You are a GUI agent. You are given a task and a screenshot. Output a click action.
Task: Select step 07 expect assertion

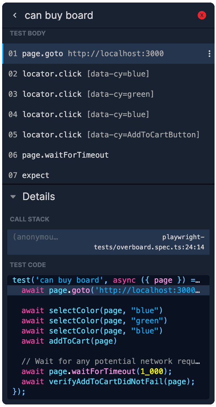pyautogui.click(x=35, y=175)
